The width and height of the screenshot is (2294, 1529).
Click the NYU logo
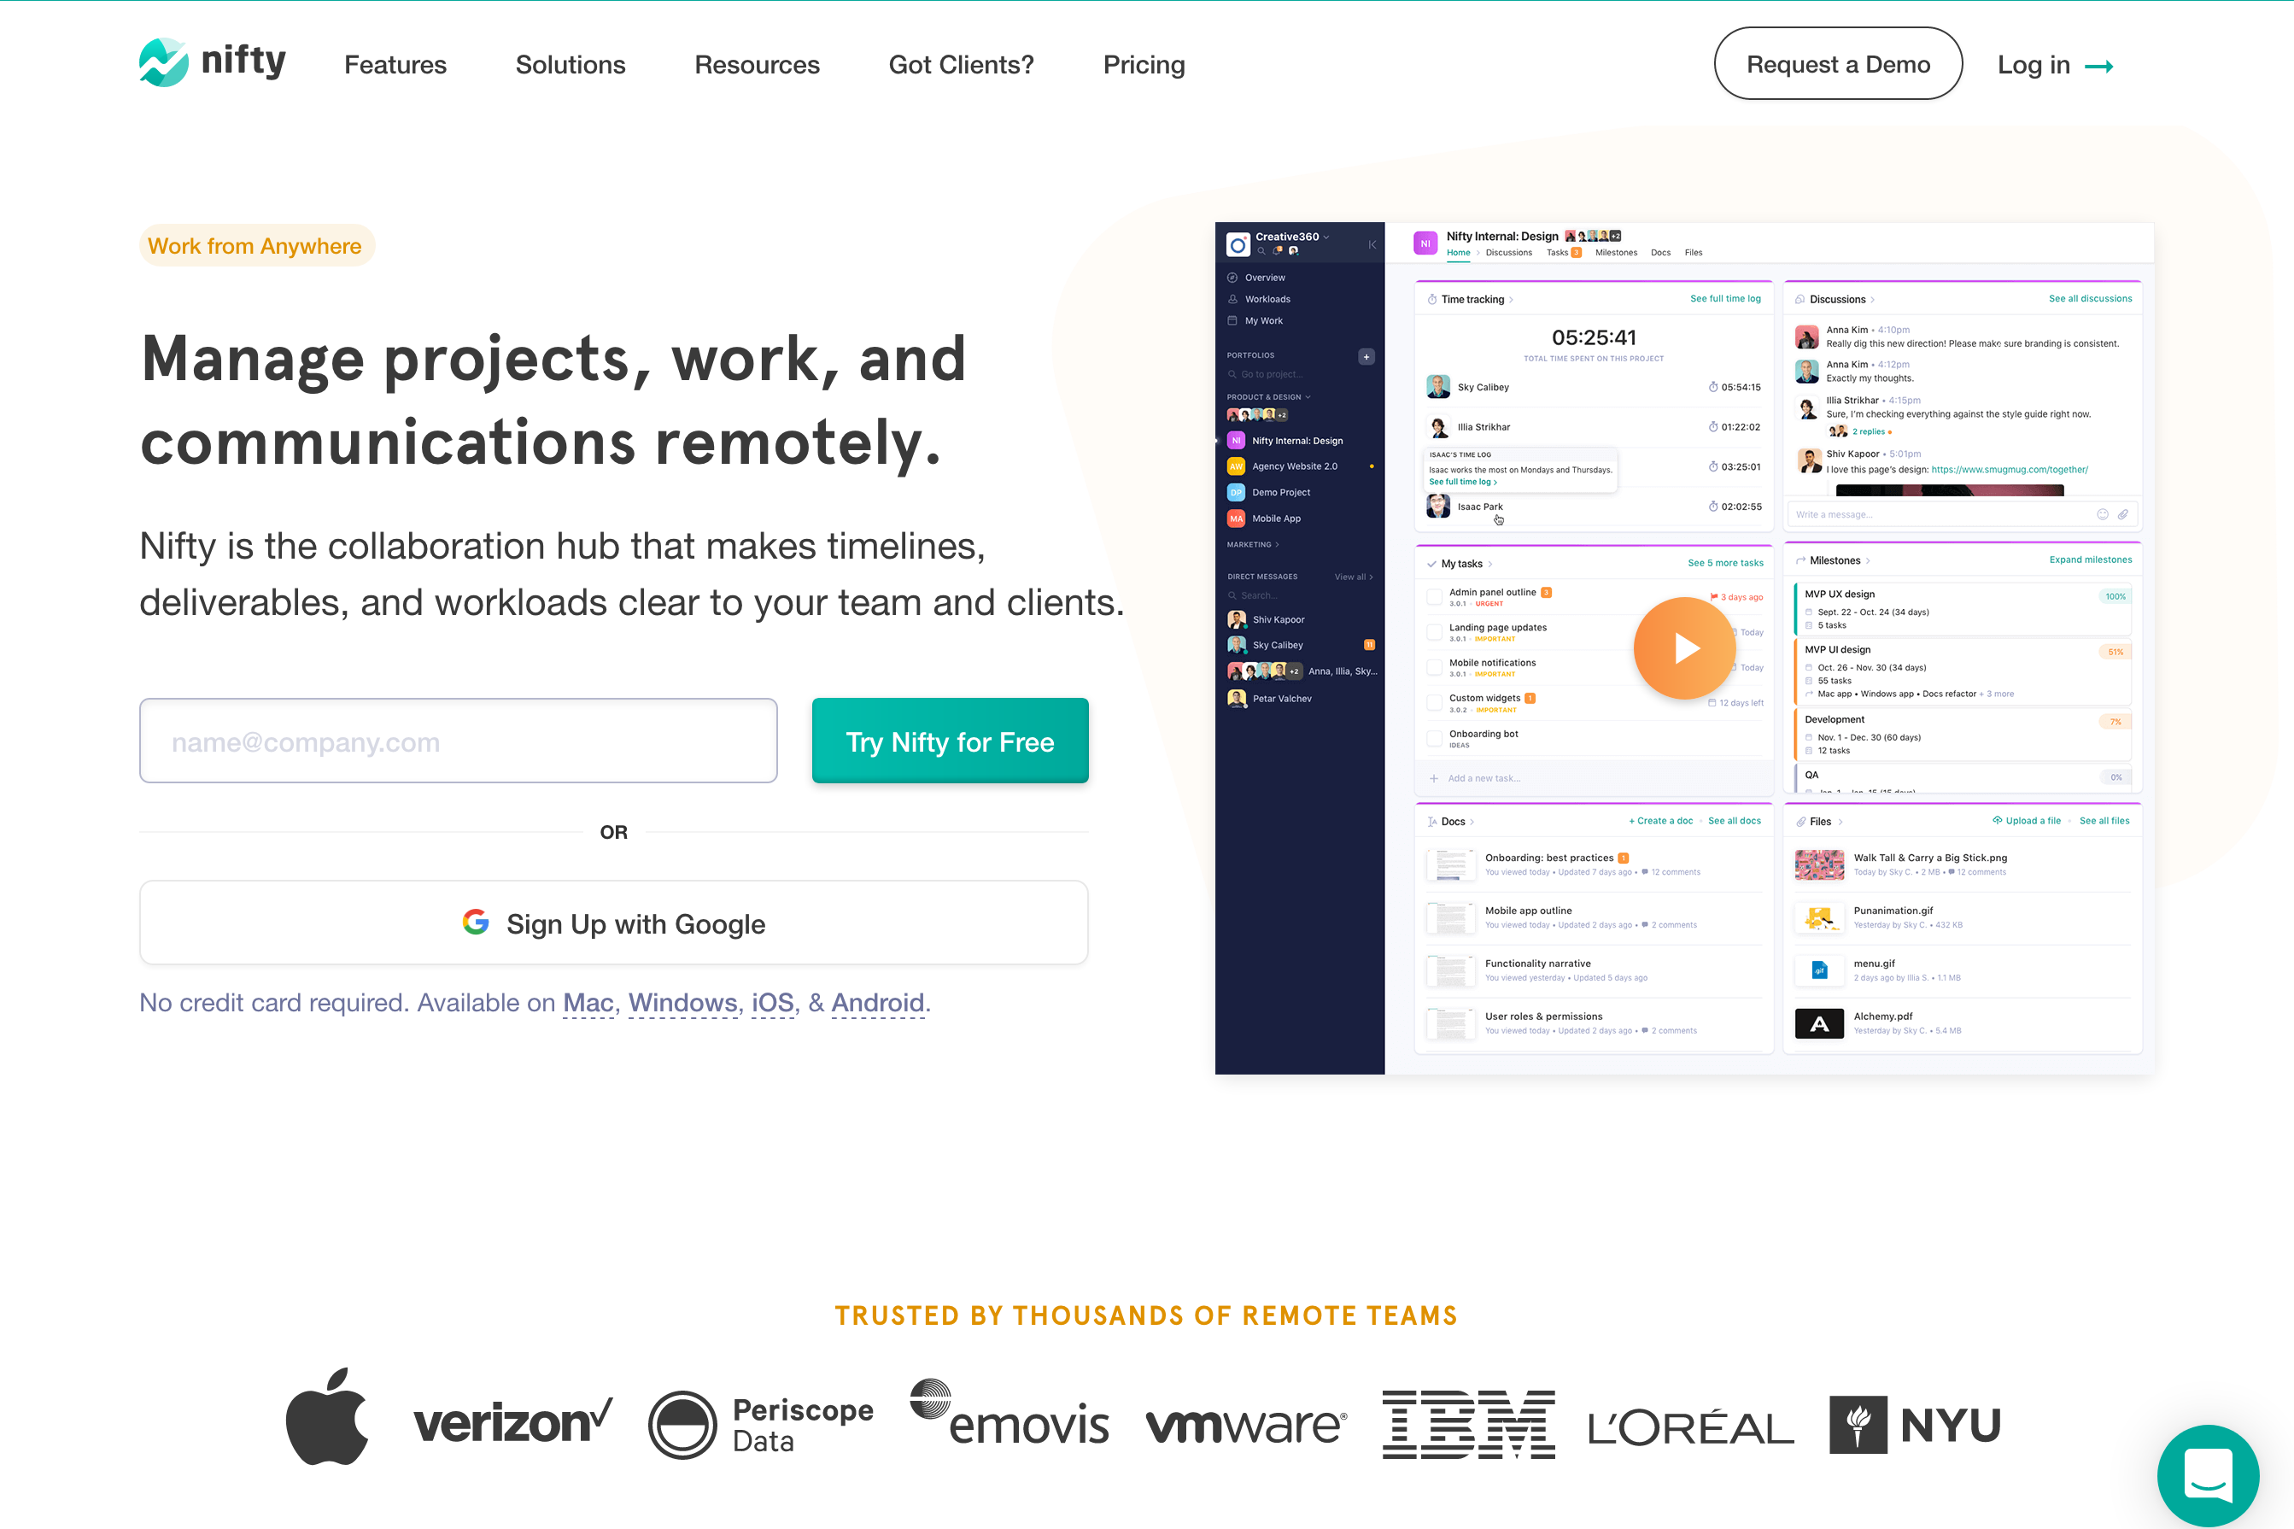1915,1425
